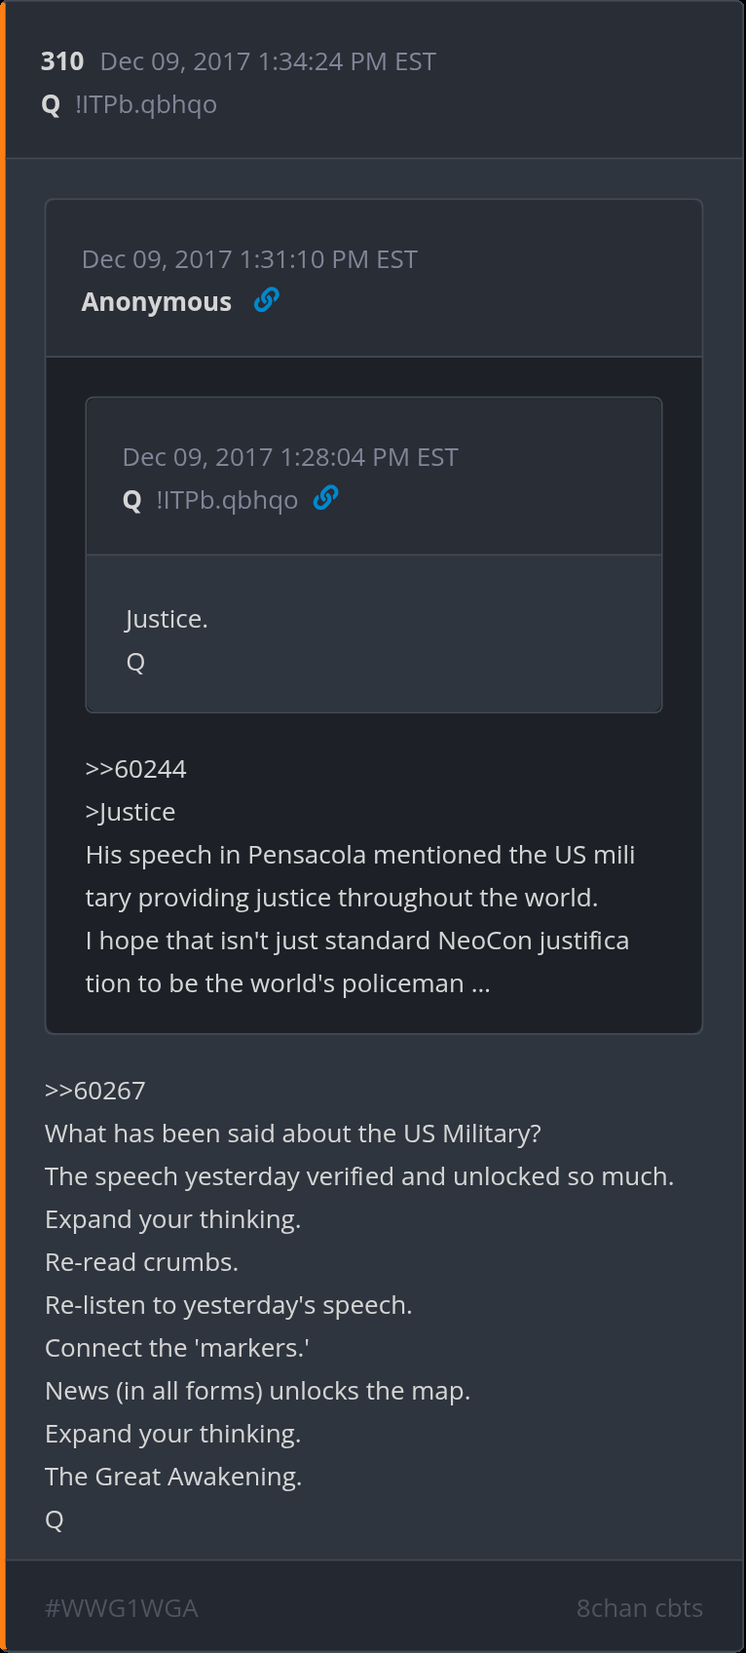Click the nested post's tripcode text
The width and height of the screenshot is (746, 1653).
tap(227, 500)
